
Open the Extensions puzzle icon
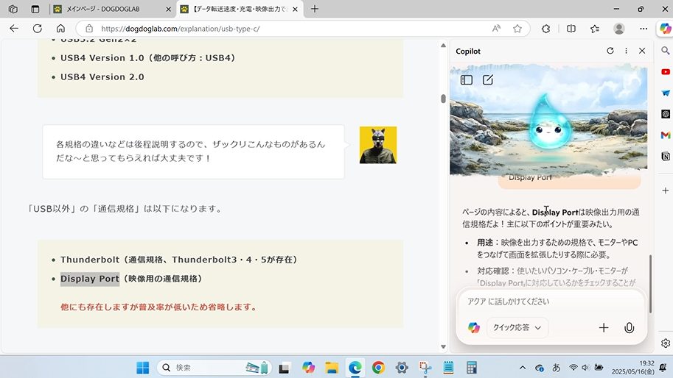[546, 29]
